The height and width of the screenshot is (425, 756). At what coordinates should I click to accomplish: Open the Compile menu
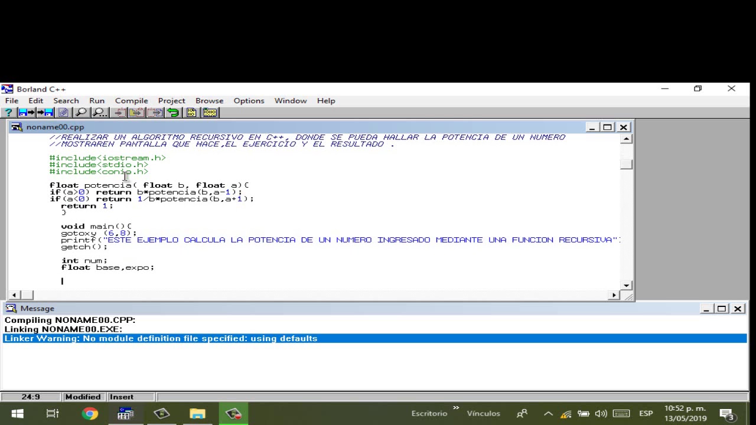click(x=132, y=101)
